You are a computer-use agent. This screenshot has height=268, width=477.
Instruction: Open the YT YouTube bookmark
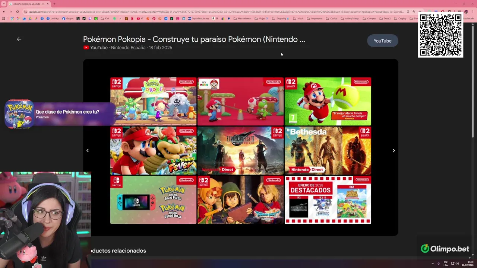tap(140, 19)
